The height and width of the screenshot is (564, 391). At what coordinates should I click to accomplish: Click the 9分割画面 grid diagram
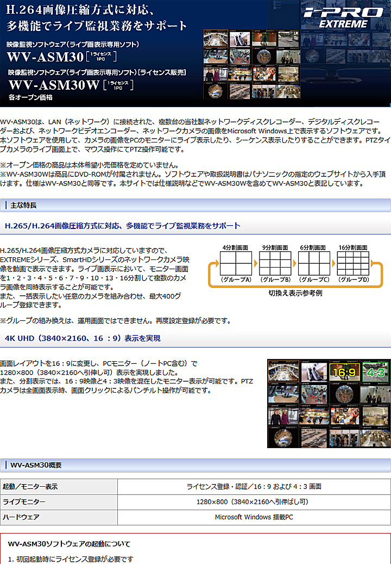[x=275, y=263]
